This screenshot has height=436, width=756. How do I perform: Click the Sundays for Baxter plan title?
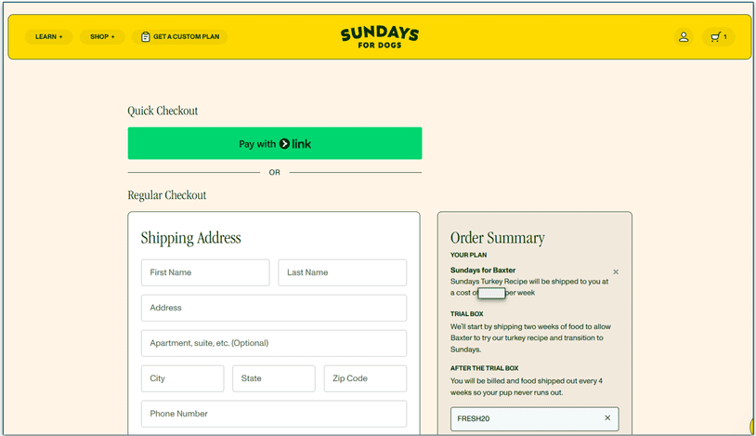pos(483,271)
